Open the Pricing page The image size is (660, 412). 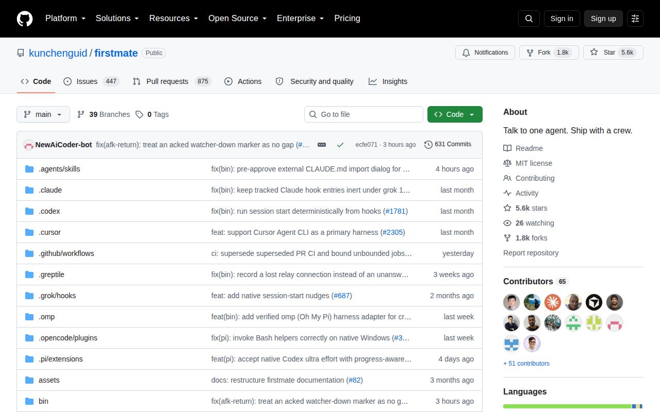pos(347,19)
